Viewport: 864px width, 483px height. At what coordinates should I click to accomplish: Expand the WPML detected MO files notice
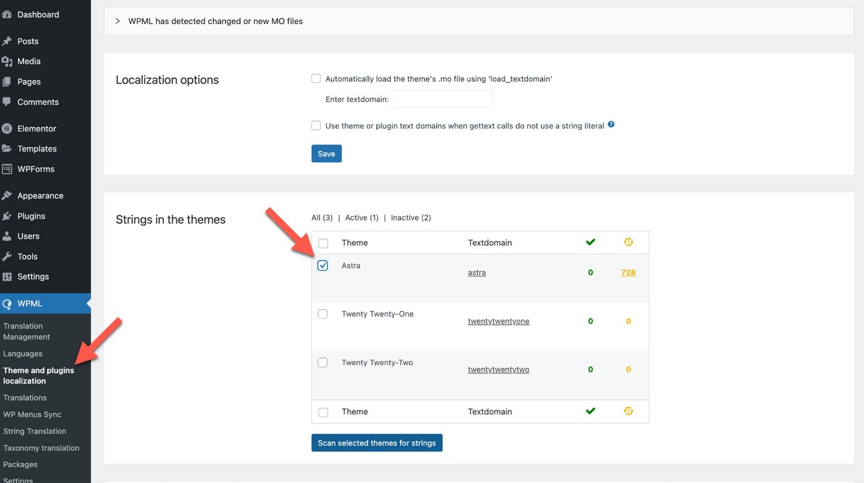118,21
